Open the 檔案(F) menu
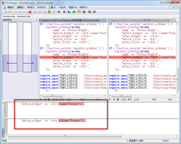 (x=11, y=7)
